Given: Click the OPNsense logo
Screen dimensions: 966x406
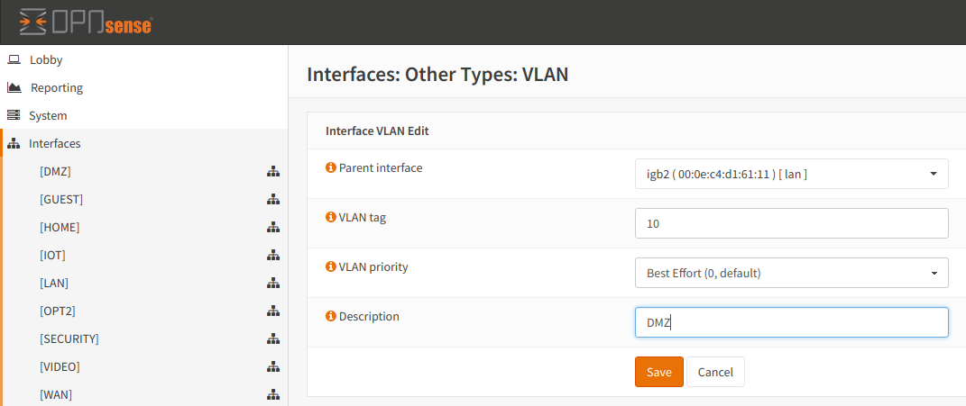Looking at the screenshot, I should point(86,23).
